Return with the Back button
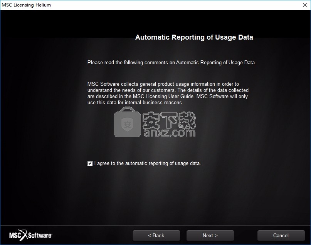Viewport: 311px width, 245px height. coord(156,235)
